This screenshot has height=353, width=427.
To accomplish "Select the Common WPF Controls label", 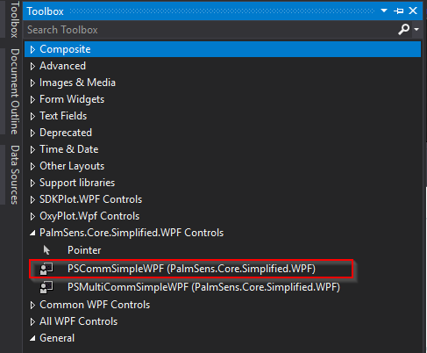I will point(95,305).
